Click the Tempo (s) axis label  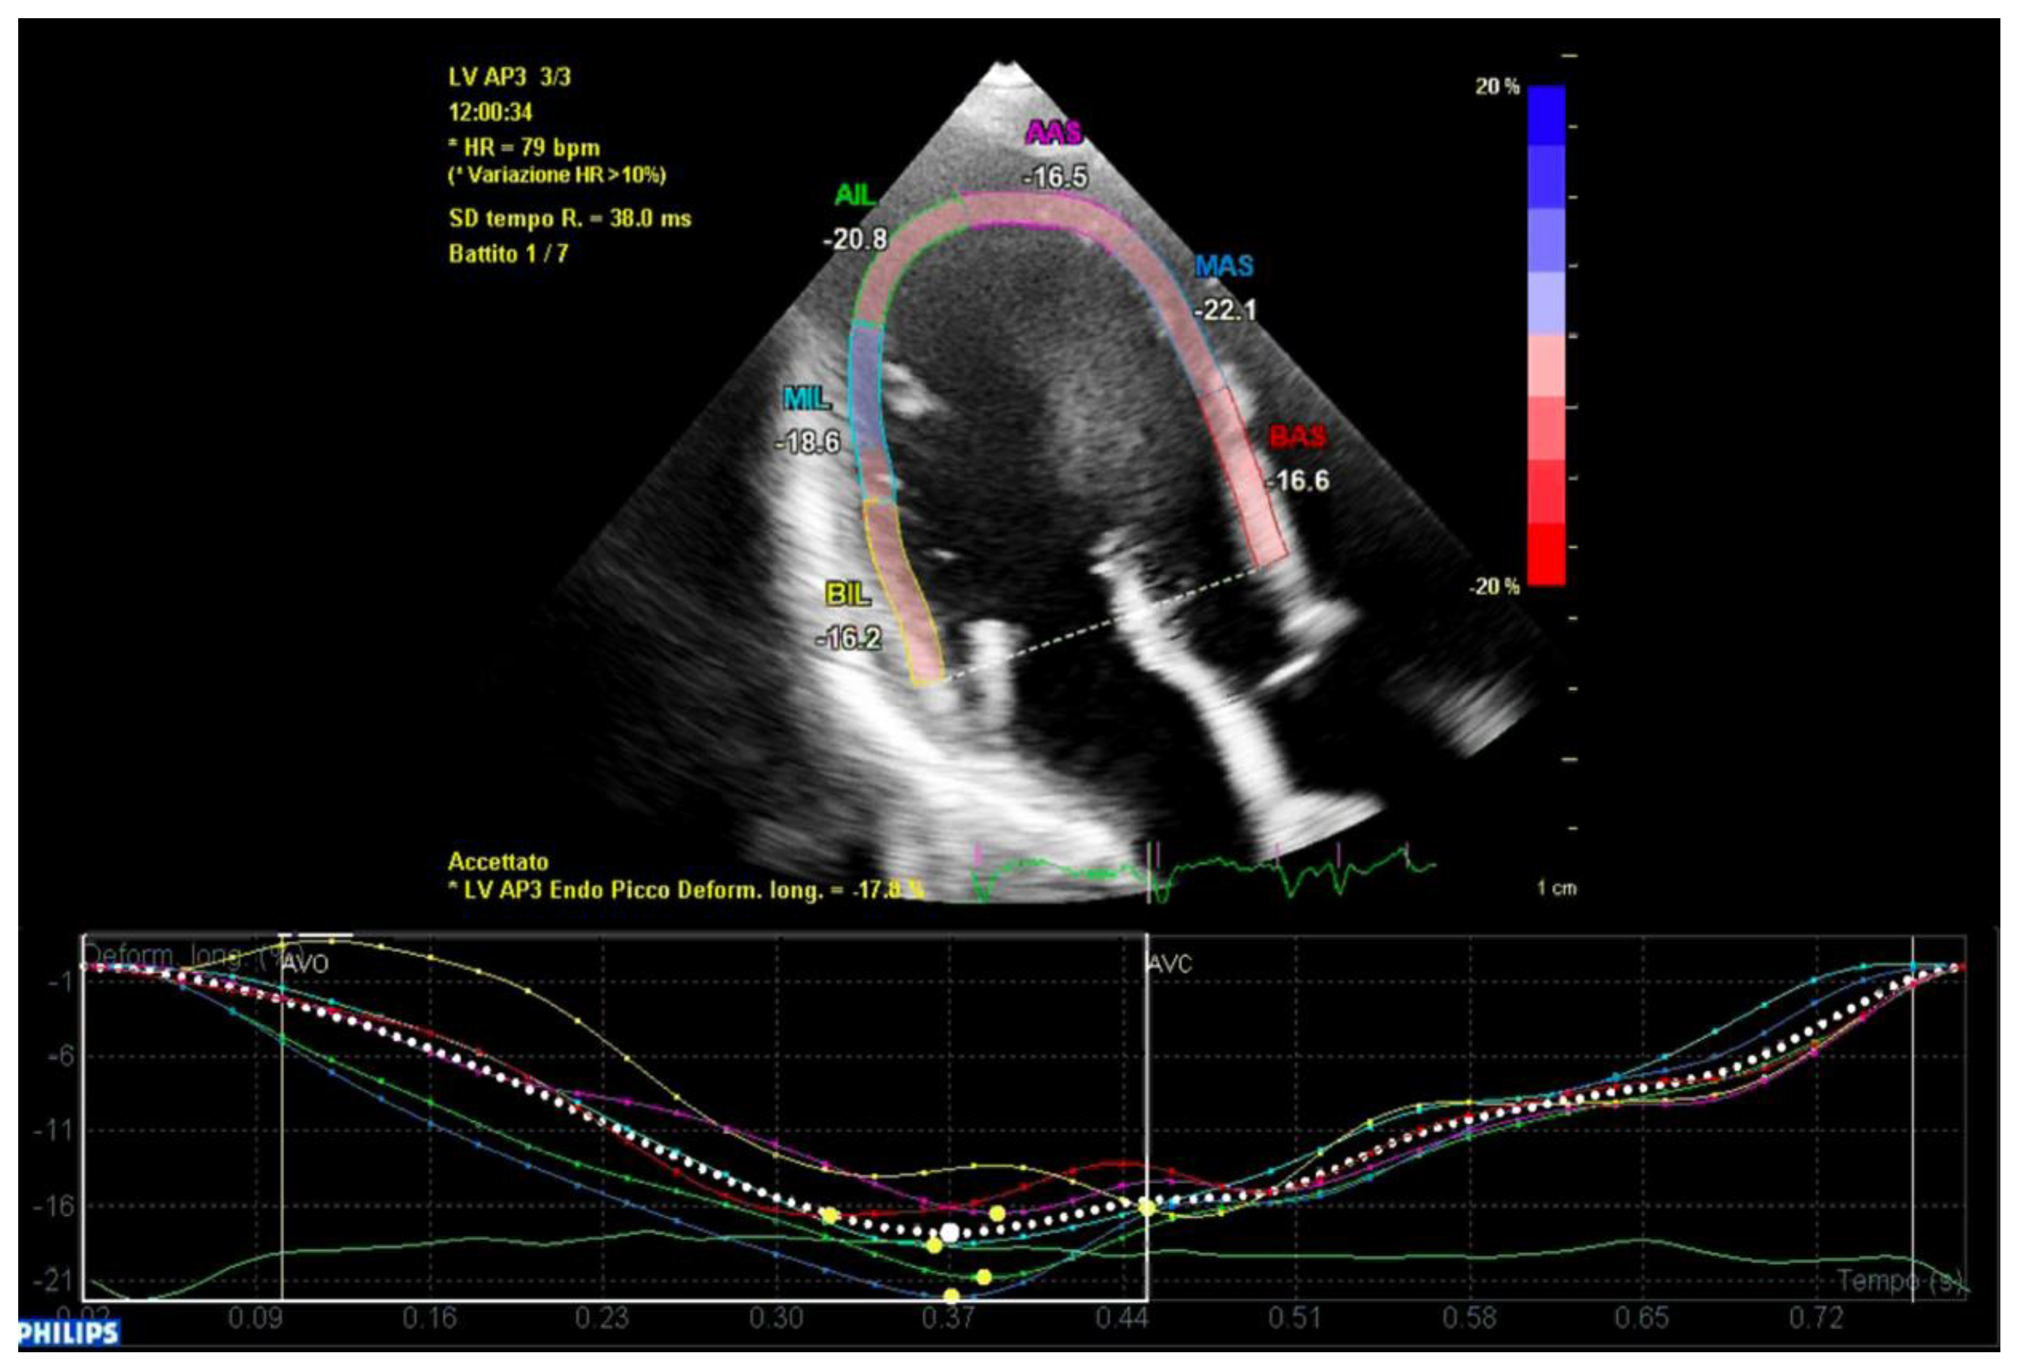(1900, 1280)
